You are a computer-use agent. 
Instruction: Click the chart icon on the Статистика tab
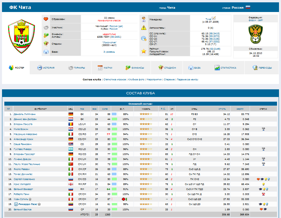pos(217,68)
